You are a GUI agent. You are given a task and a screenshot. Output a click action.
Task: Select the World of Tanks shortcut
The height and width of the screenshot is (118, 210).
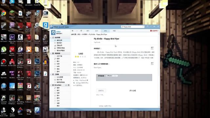coord(45,39)
